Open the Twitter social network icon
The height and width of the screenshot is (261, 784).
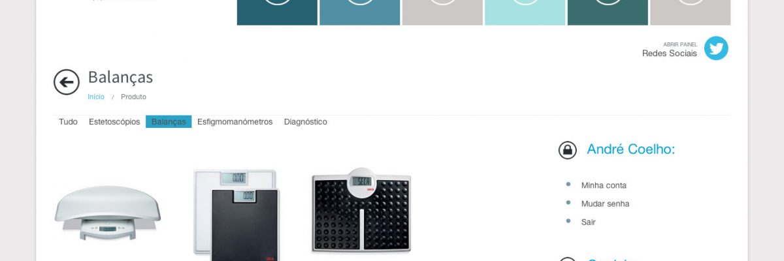click(x=716, y=48)
